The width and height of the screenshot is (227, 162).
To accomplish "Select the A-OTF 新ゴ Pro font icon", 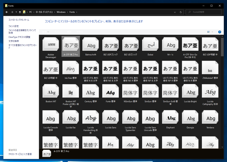I will pos(71,44).
